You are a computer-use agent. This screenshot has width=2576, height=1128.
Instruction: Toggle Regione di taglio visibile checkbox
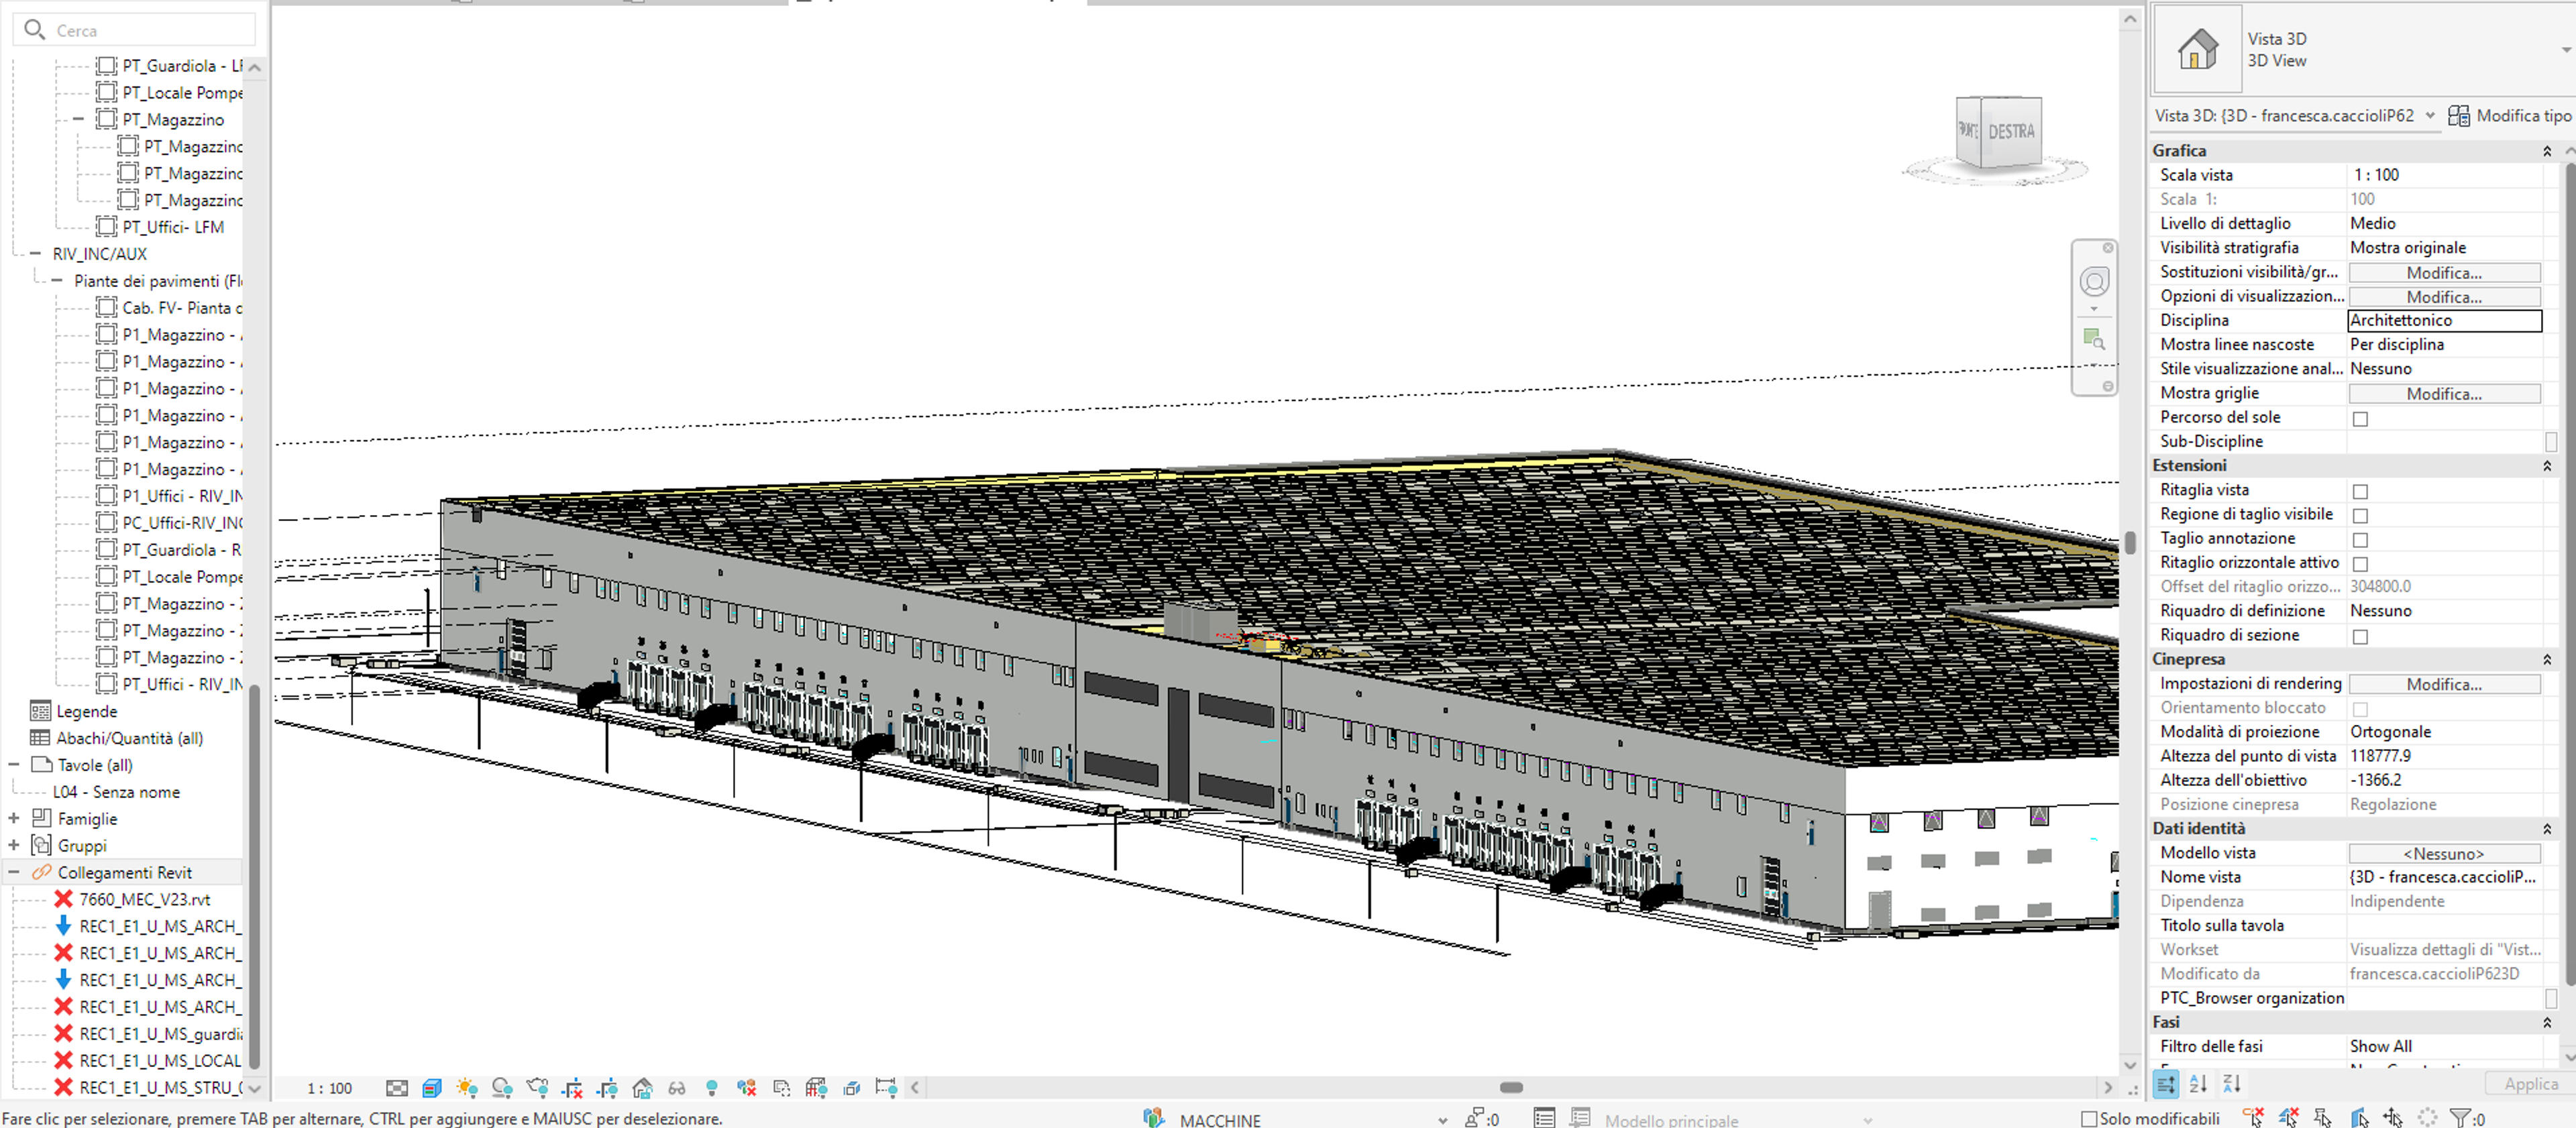click(x=2360, y=516)
